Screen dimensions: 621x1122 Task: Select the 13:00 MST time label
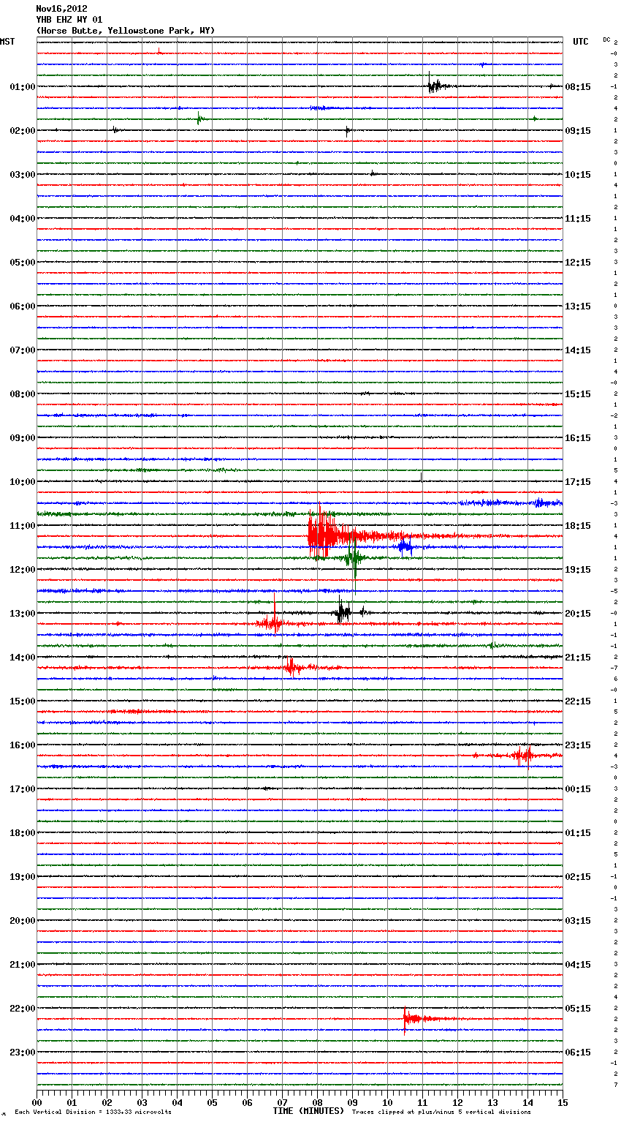click(23, 614)
